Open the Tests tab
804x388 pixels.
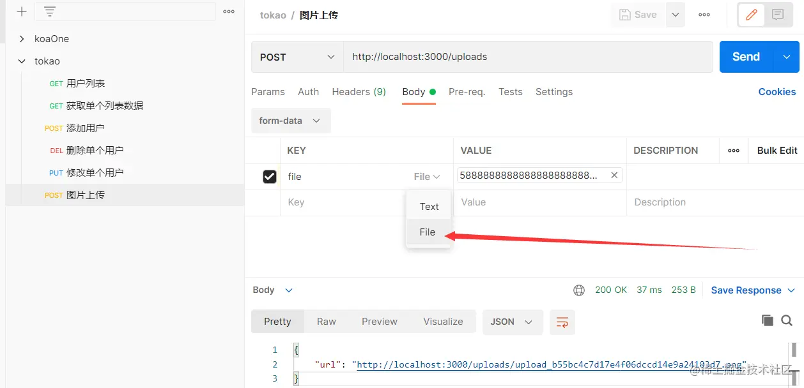point(510,92)
